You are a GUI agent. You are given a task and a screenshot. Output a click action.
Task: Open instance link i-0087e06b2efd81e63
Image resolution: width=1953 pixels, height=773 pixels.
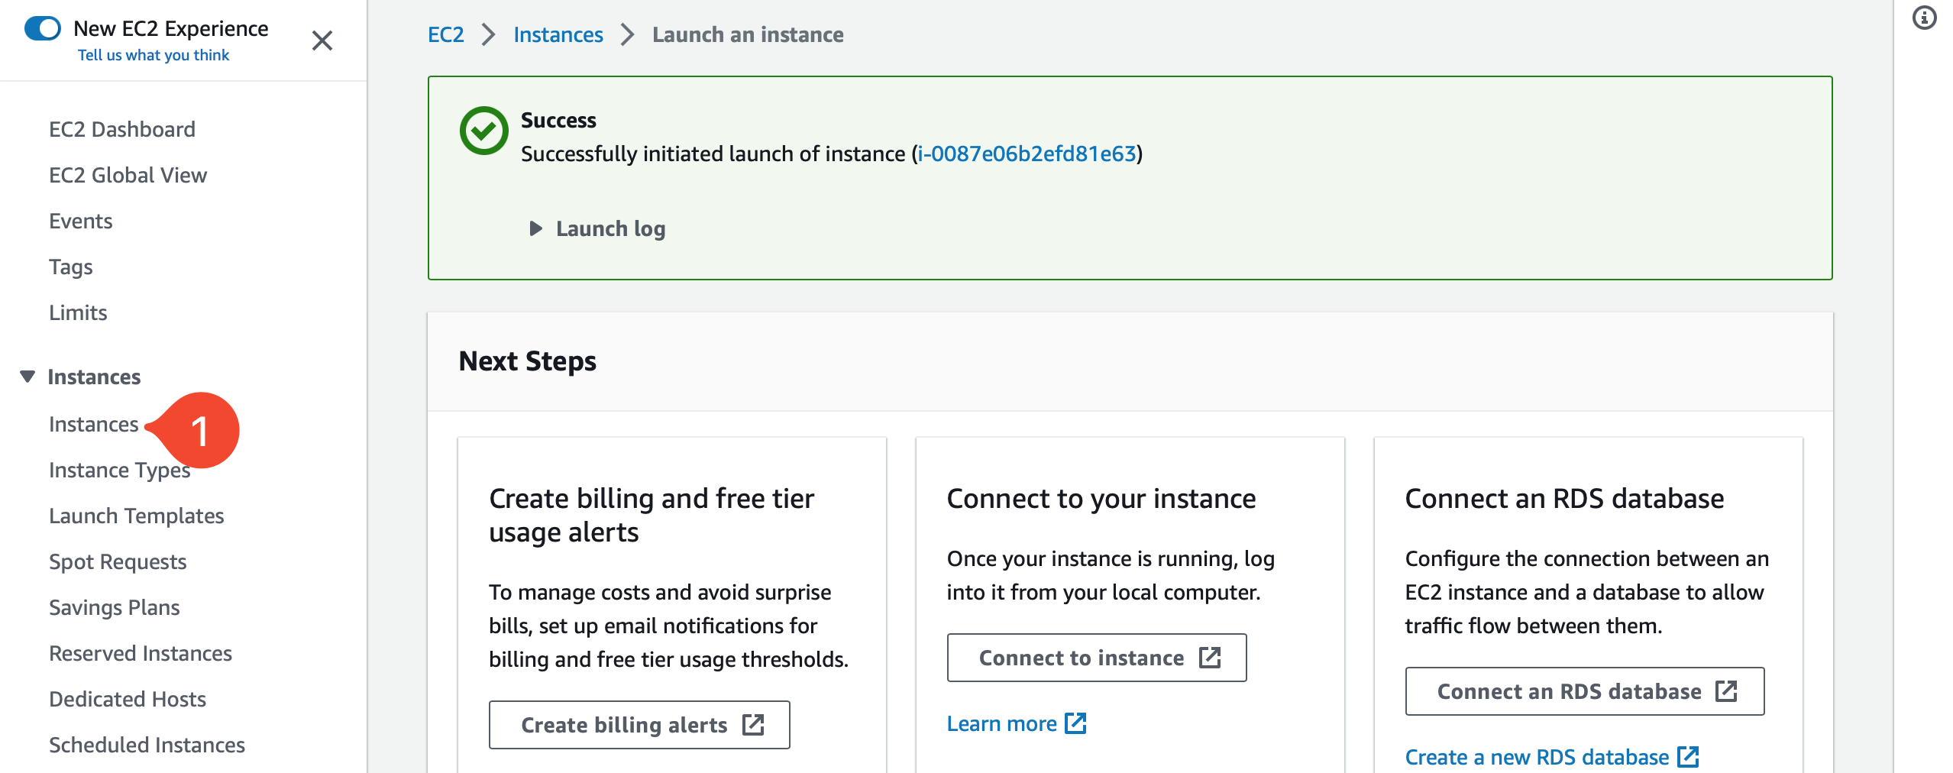coord(1027,152)
